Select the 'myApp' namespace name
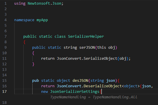Image resolution: width=158 pixels, height=105 pixels. coord(42,20)
